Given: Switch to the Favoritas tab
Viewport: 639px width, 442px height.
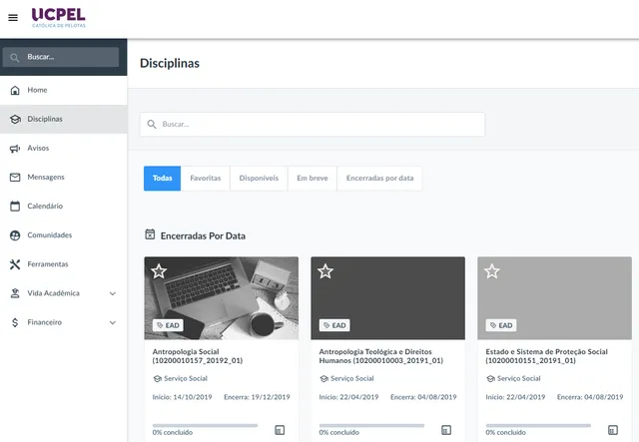Looking at the screenshot, I should click(x=206, y=178).
